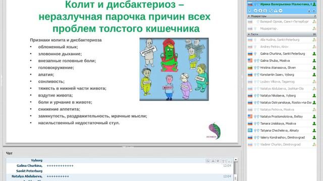
Task: Select Natalya Nikolaeva, Vyborg in the guest list
Action: [x=282, y=96]
